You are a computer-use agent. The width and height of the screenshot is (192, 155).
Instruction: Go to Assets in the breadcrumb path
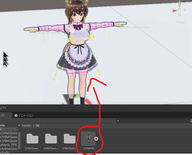point(26,125)
